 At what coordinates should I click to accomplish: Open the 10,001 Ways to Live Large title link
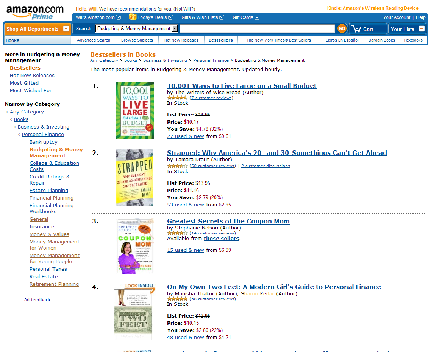tap(242, 86)
